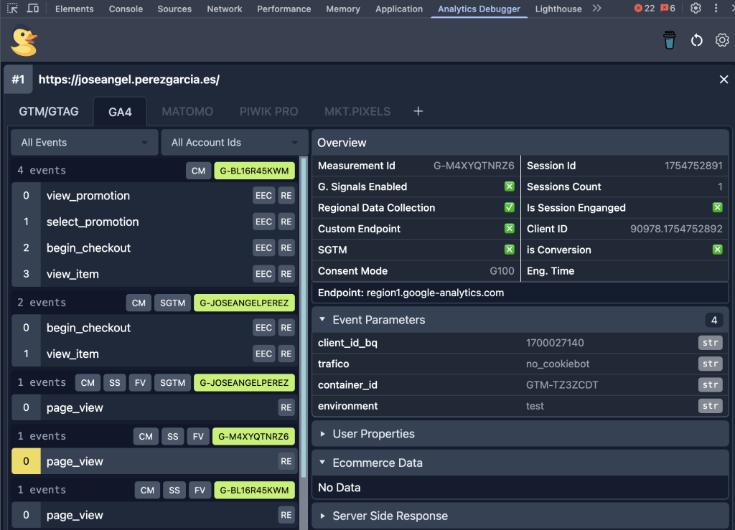Click the Endpoint region1.google-analytics.com text
This screenshot has height=530, width=735.
coord(411,293)
